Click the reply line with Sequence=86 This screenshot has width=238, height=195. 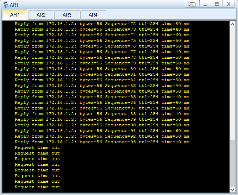tap(102, 102)
